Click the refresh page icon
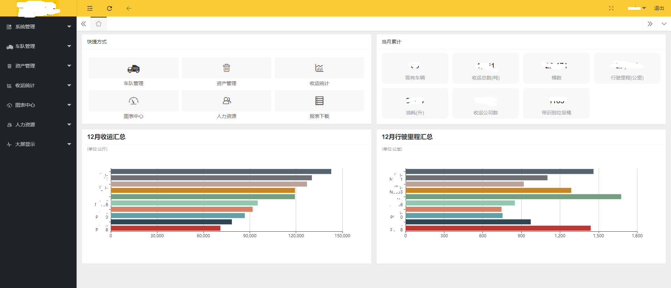 (x=109, y=8)
